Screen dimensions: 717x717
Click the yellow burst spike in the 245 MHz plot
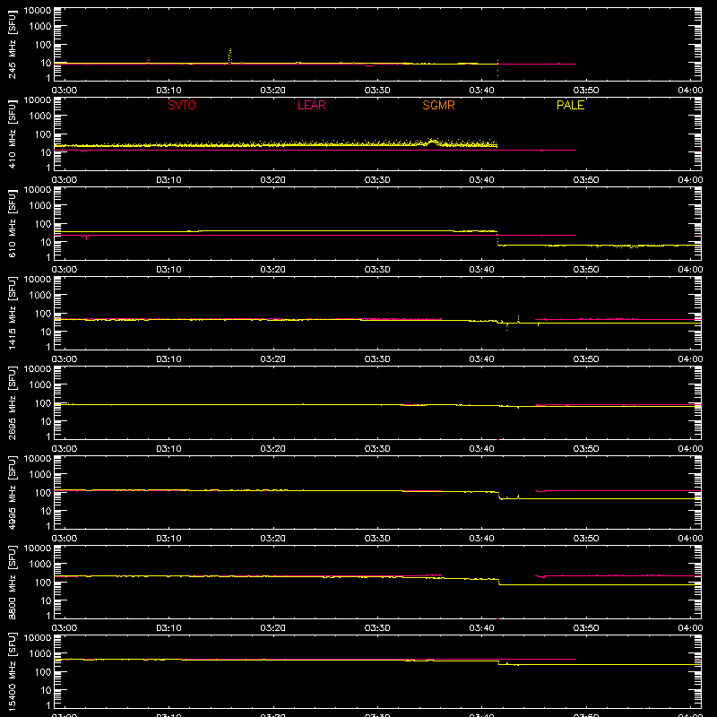point(230,56)
